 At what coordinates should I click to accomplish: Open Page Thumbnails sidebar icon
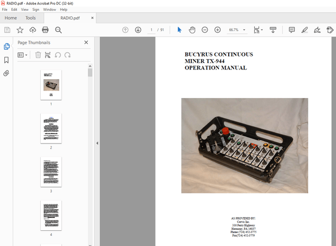(7, 46)
